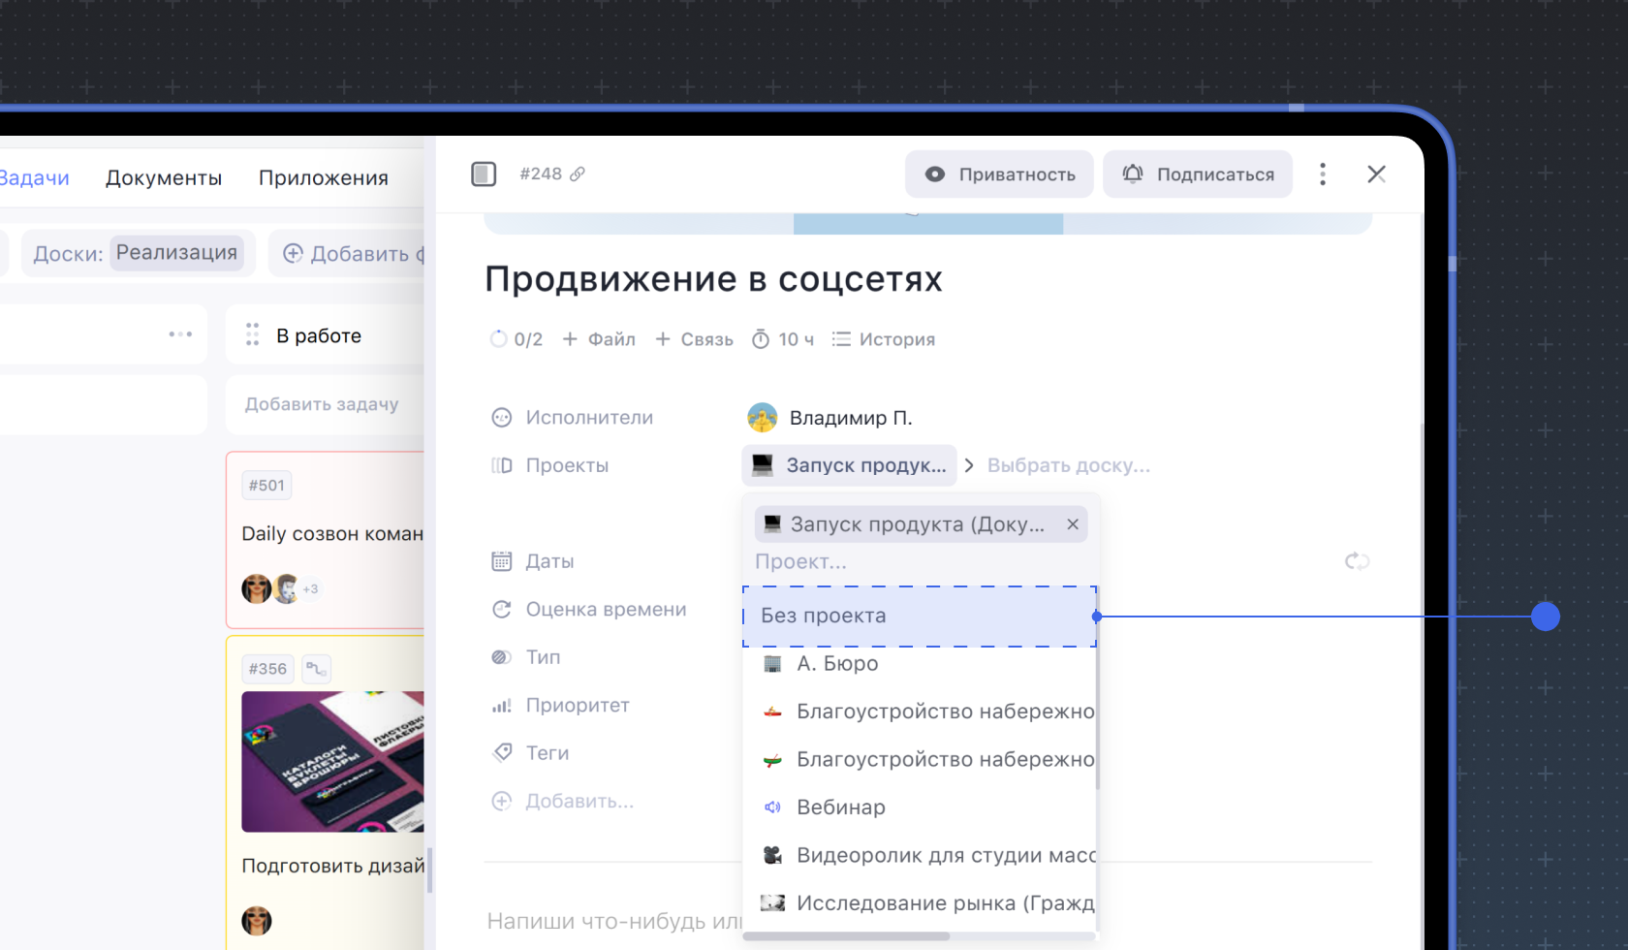
Task: Open the three-dot more options menu
Action: (1322, 174)
